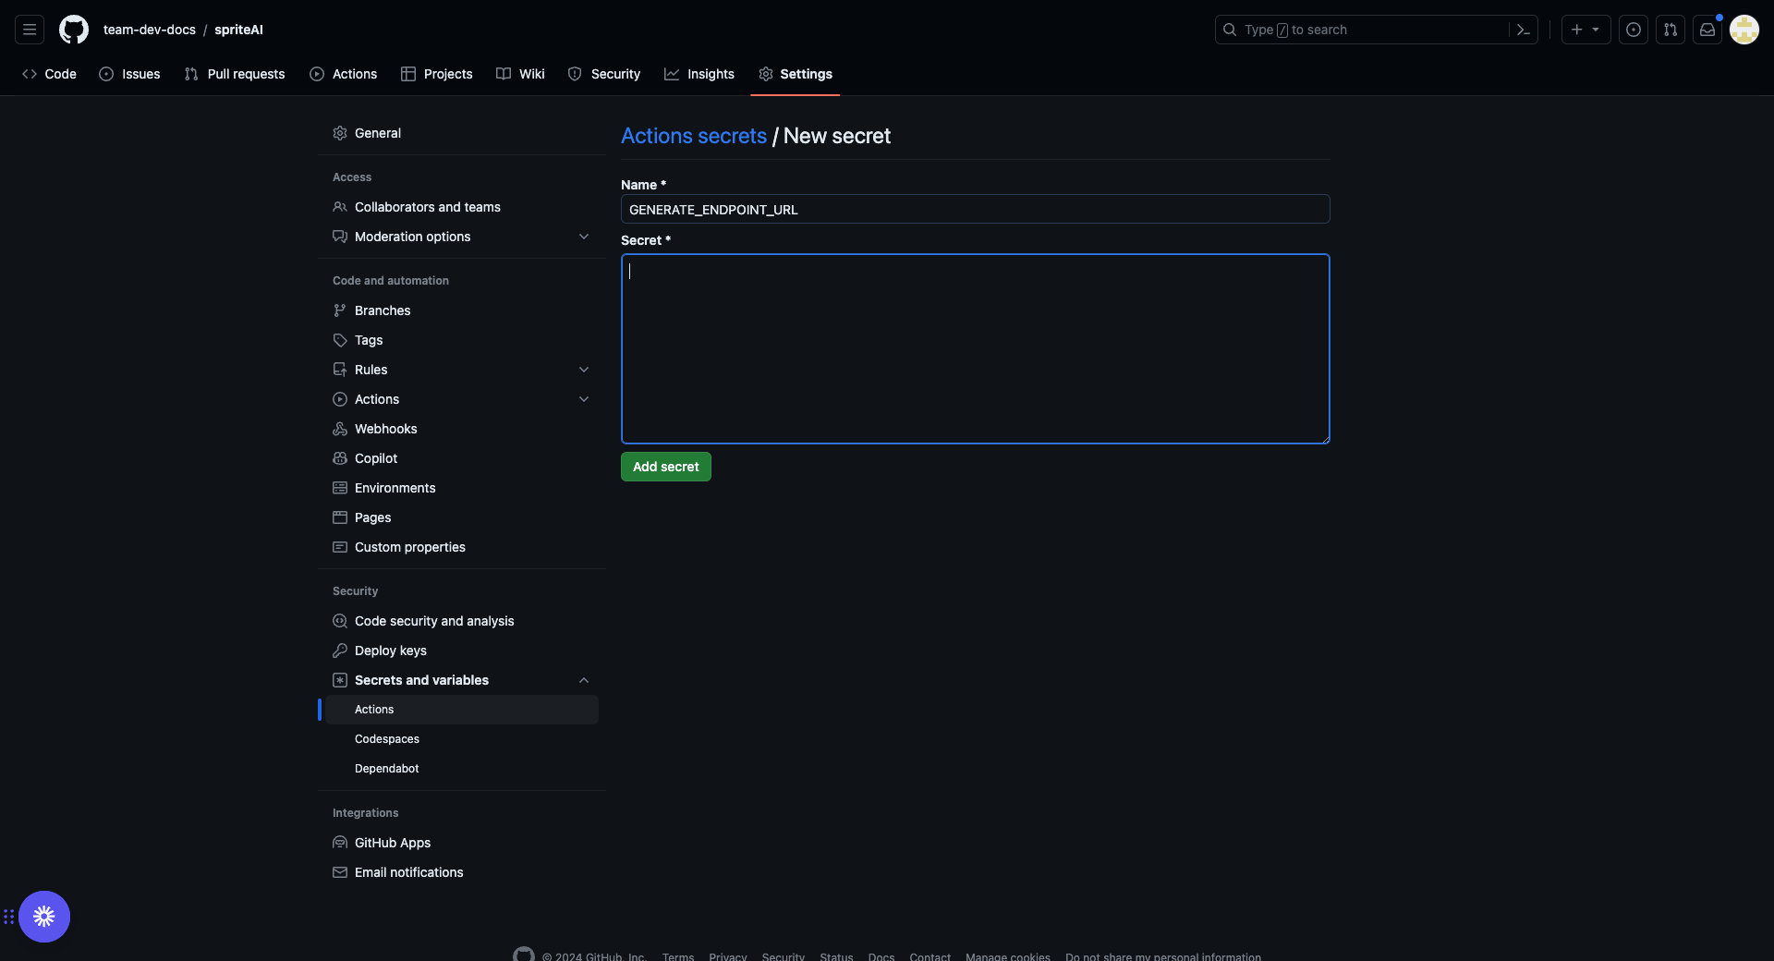Click the user avatar in header

(x=1744, y=30)
